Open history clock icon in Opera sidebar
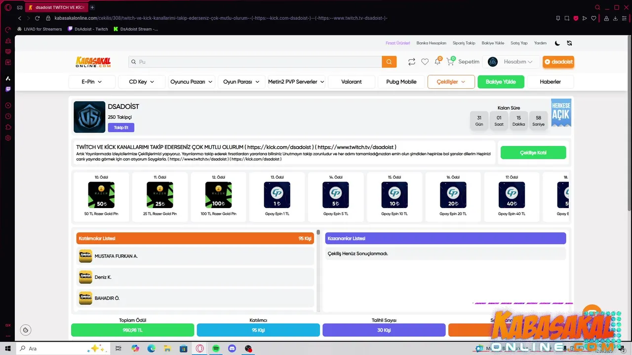The width and height of the screenshot is (632, 355). tap(8, 116)
